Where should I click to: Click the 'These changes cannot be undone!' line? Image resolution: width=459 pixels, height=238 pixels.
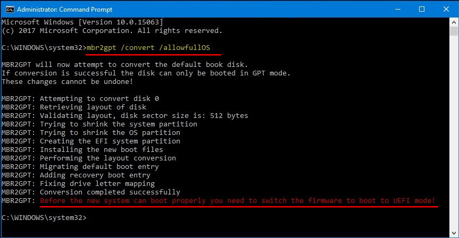pos(68,82)
